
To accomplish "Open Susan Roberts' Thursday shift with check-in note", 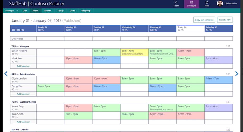I will coord(162,52).
